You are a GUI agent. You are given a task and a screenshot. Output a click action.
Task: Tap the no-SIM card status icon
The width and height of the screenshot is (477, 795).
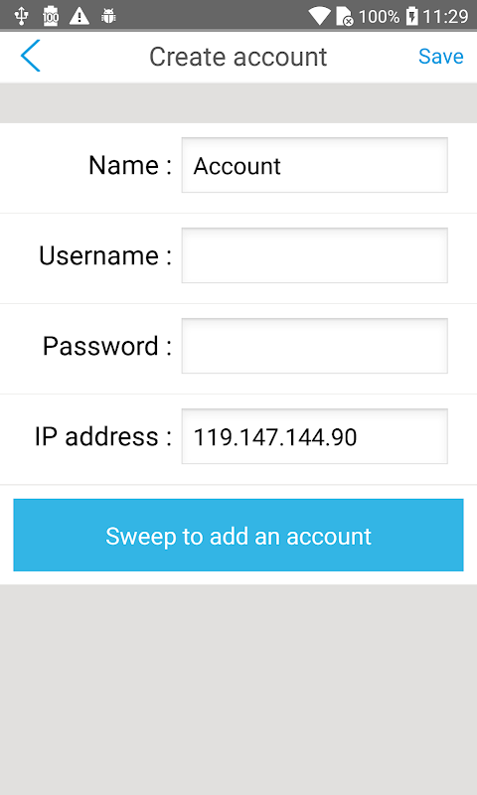(344, 16)
